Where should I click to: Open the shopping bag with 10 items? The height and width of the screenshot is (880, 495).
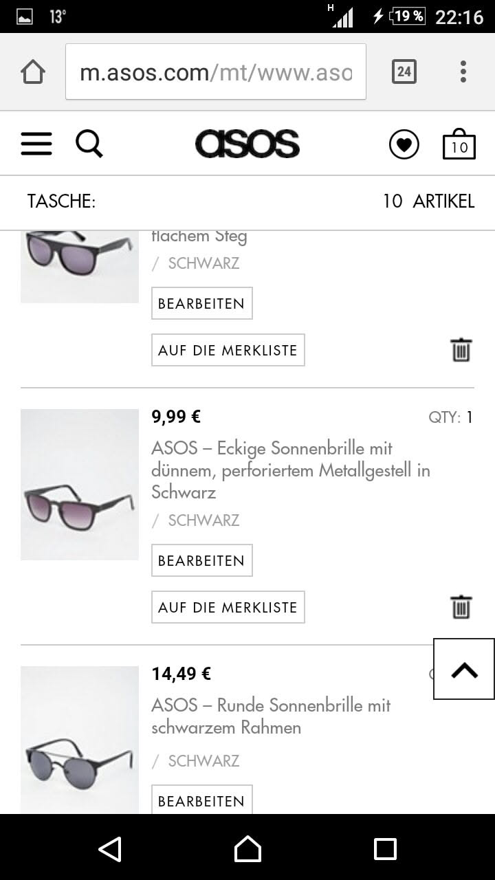tap(459, 144)
